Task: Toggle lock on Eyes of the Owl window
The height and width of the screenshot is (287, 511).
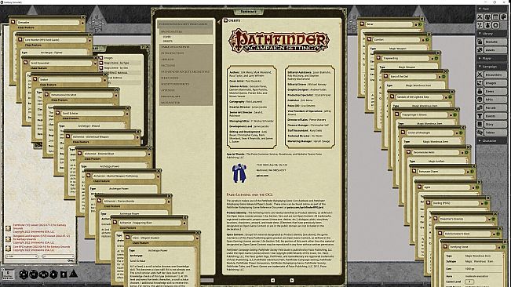Action: (x=439, y=77)
